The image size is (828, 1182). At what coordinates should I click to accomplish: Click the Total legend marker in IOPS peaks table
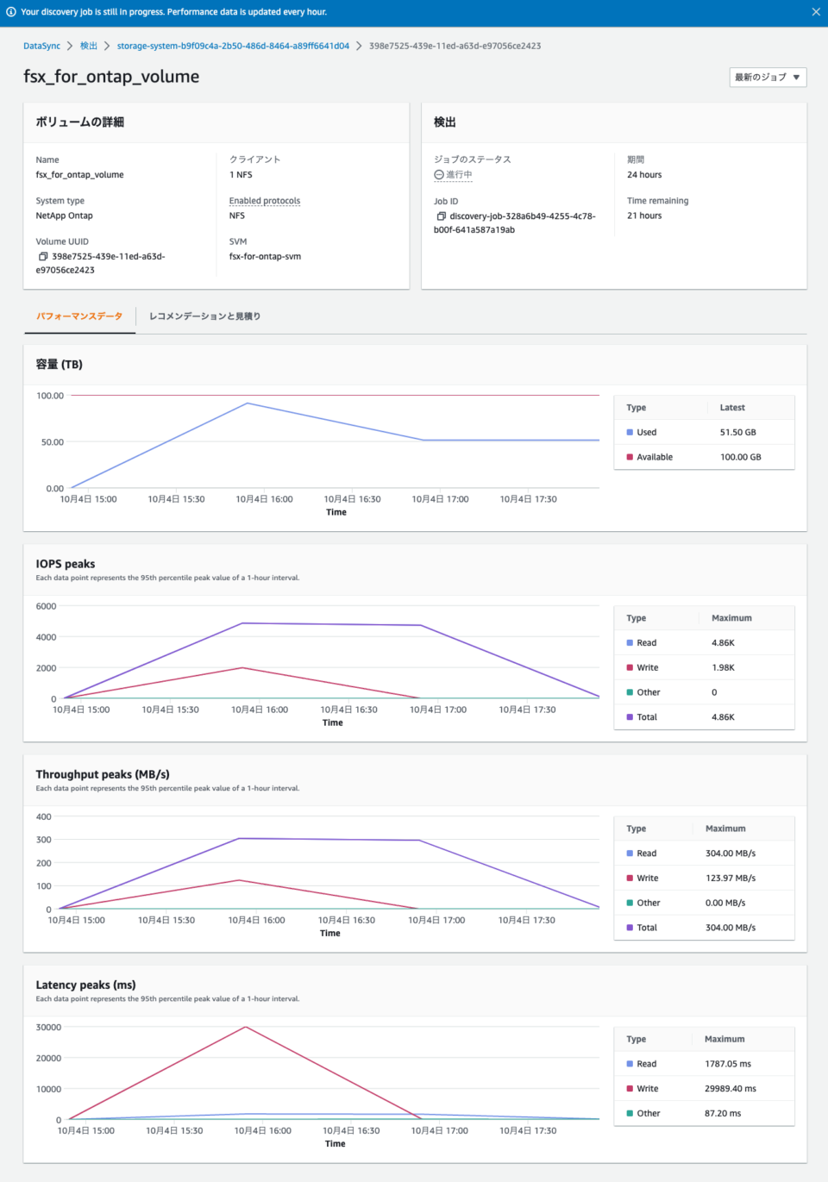pos(630,716)
